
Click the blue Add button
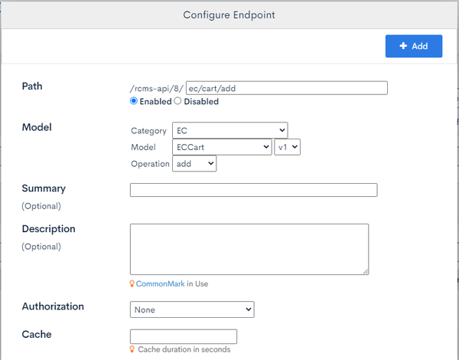414,46
